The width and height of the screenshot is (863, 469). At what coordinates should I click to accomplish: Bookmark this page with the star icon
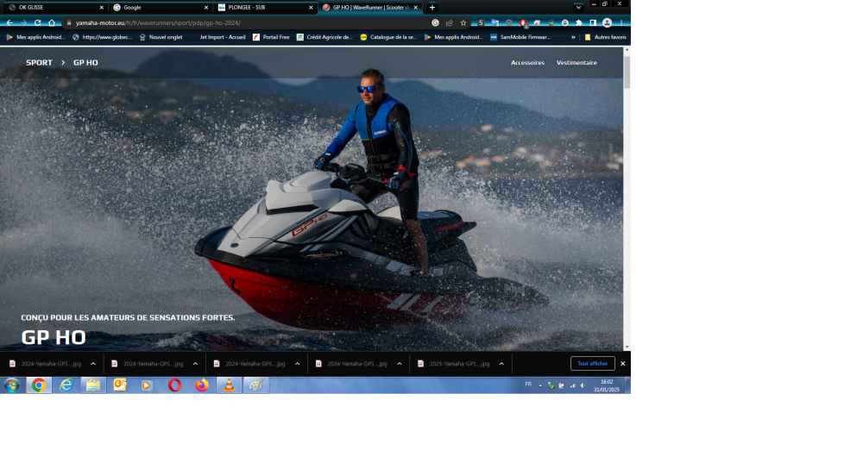(x=463, y=22)
